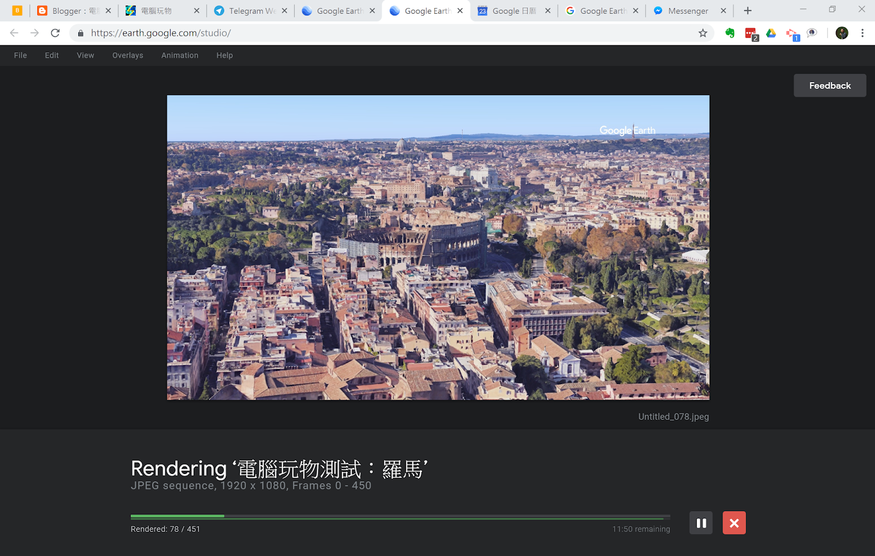Open the Evernote extension
This screenshot has height=556, width=875.
(730, 33)
